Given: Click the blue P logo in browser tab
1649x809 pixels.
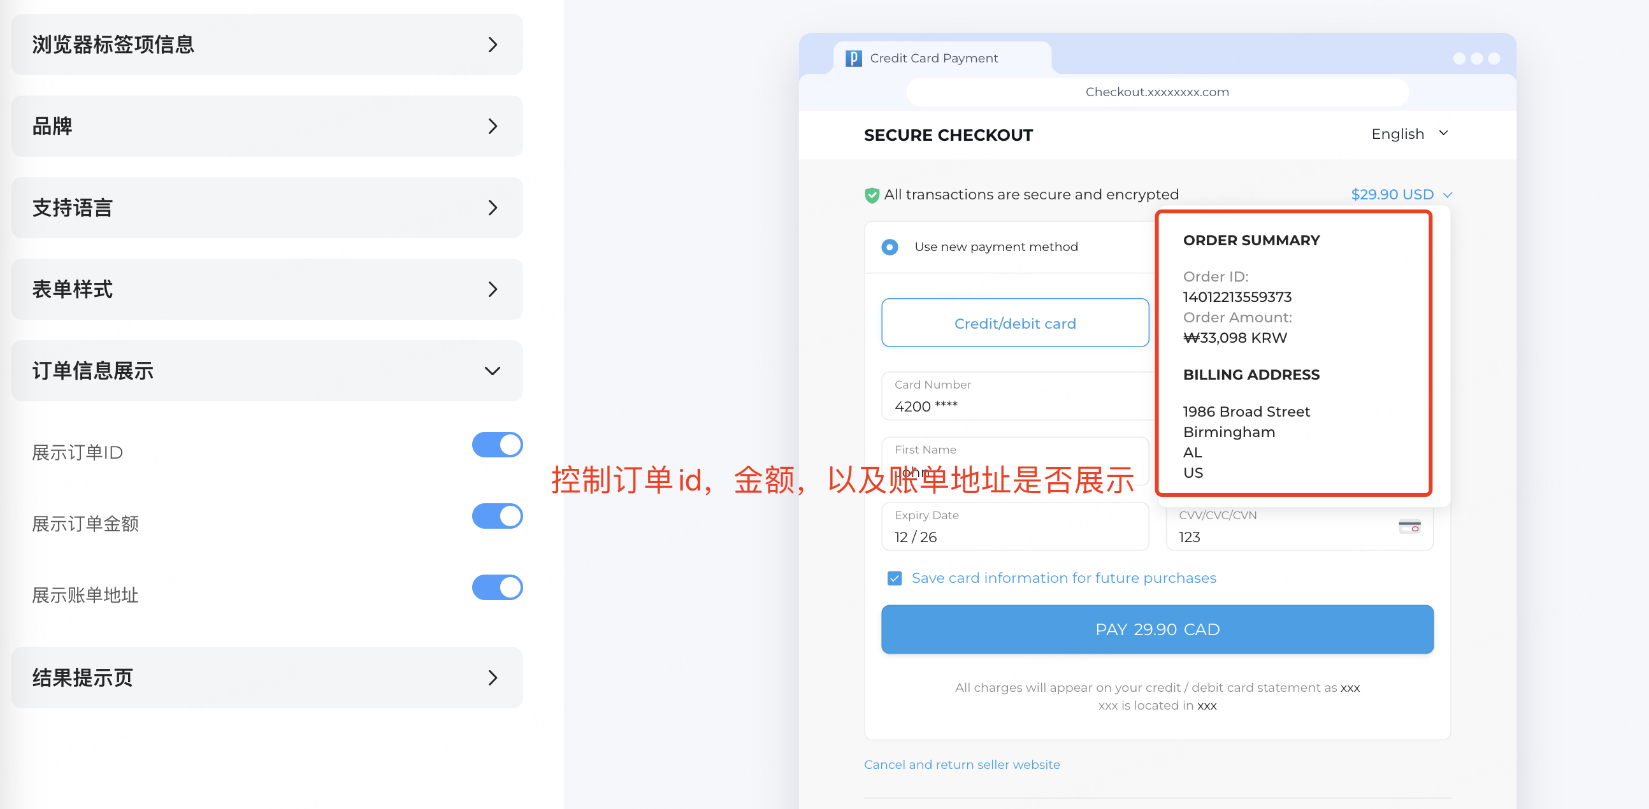Looking at the screenshot, I should pyautogui.click(x=853, y=58).
